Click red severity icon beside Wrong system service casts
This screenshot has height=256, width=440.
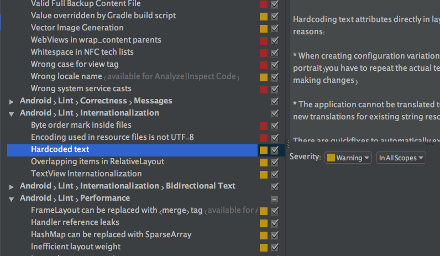264,88
